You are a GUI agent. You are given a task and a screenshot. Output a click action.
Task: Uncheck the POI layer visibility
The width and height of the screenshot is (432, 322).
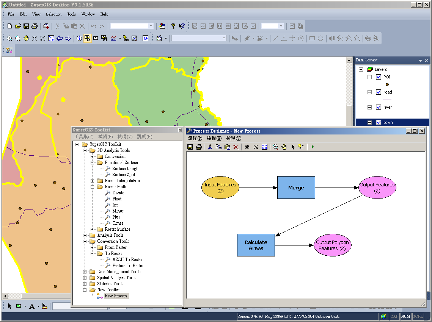(378, 77)
